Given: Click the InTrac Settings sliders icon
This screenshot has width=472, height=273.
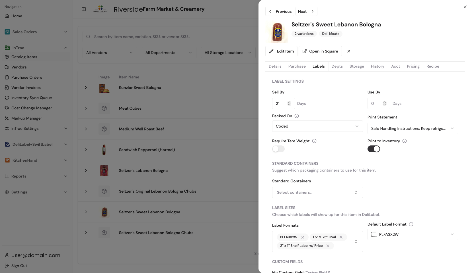Looking at the screenshot, I should coord(7,128).
